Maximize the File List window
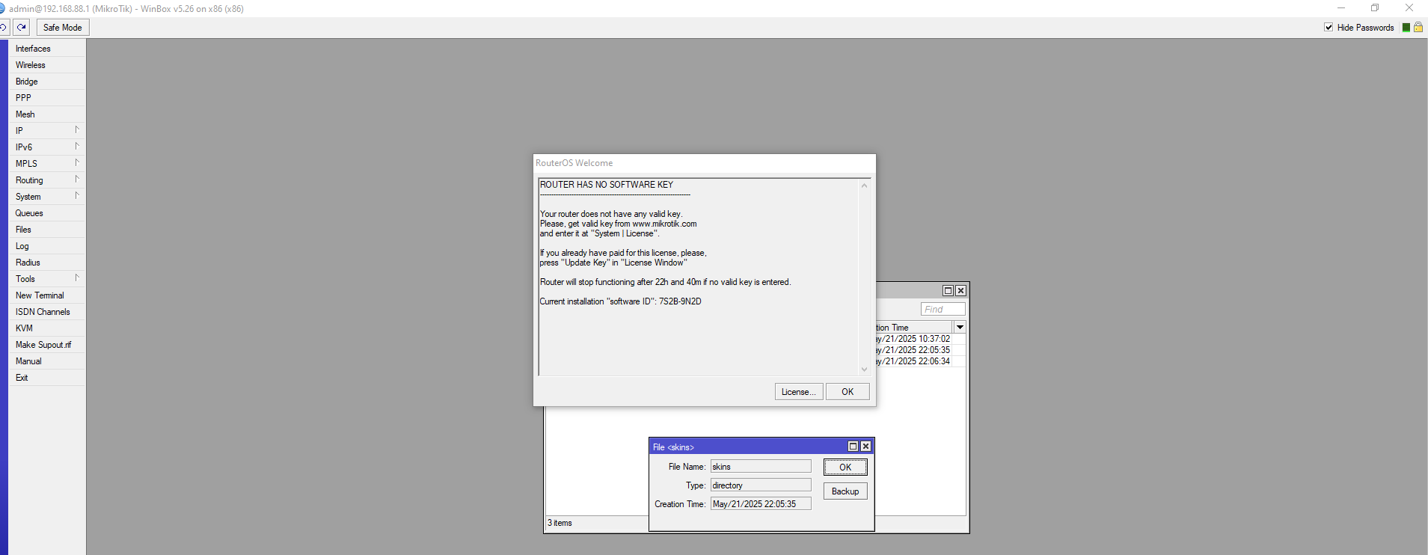Image resolution: width=1428 pixels, height=555 pixels. 948,291
